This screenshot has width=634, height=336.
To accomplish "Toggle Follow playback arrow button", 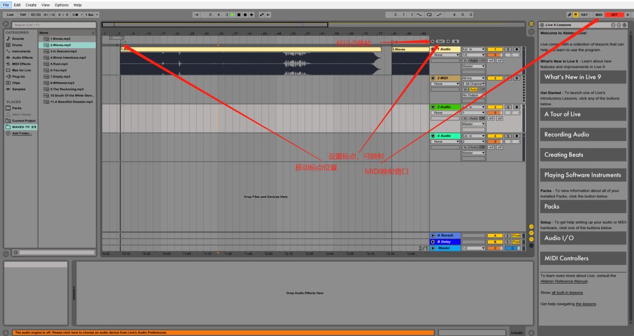I will (197, 15).
